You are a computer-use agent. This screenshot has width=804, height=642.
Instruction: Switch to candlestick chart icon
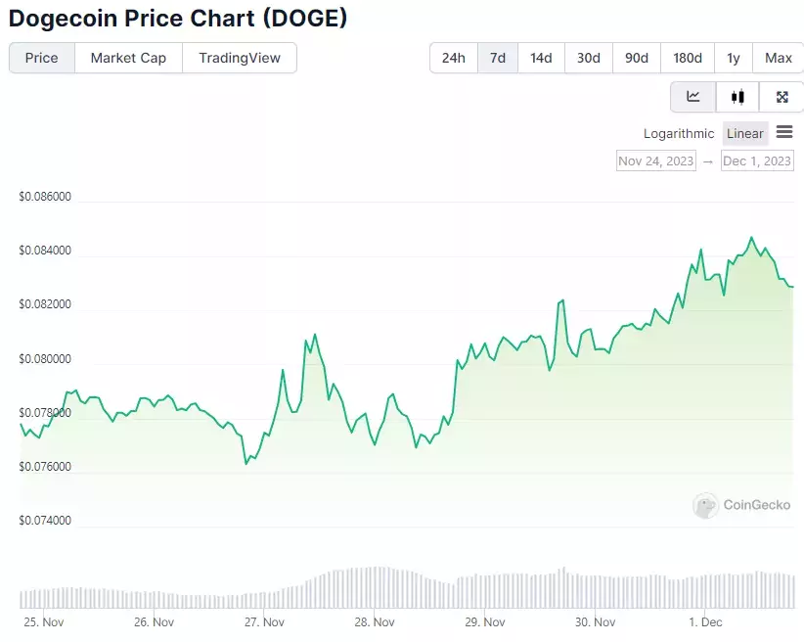coord(737,97)
